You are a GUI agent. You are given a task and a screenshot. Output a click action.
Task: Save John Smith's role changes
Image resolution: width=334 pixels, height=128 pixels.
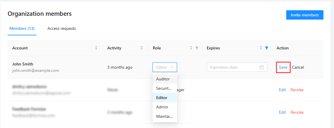[283, 67]
